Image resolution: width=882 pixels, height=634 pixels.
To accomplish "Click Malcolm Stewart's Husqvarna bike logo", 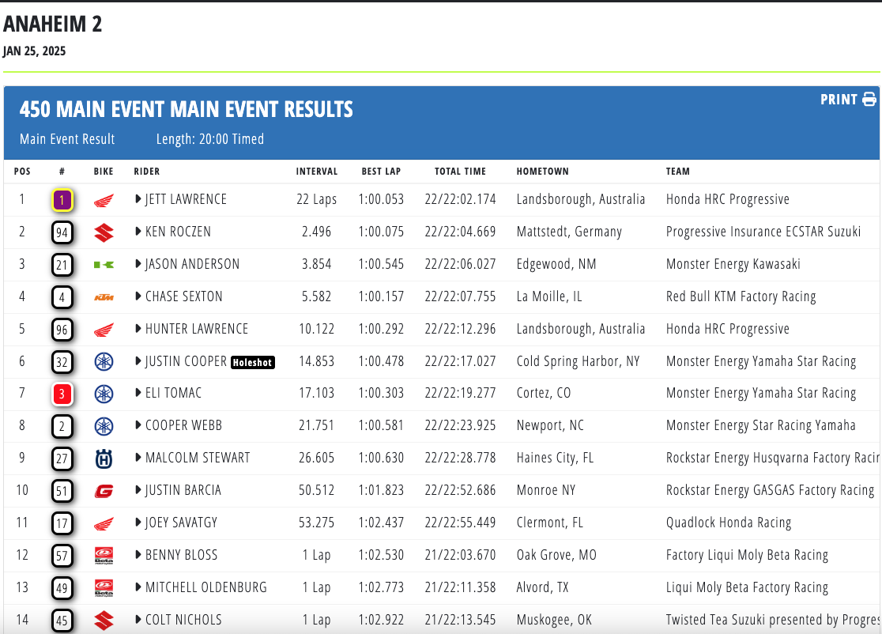I will (104, 459).
